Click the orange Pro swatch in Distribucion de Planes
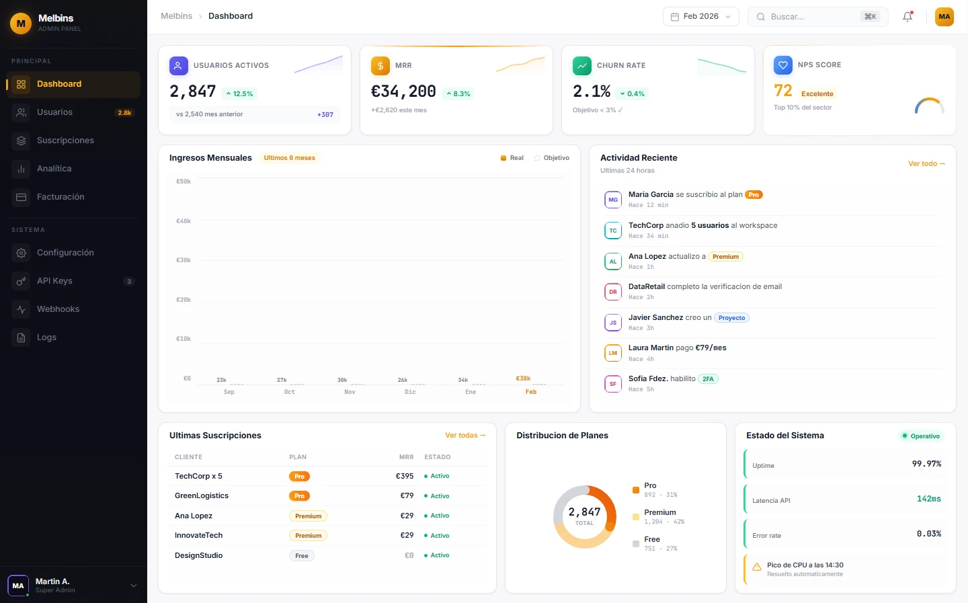968x603 pixels. coord(636,490)
